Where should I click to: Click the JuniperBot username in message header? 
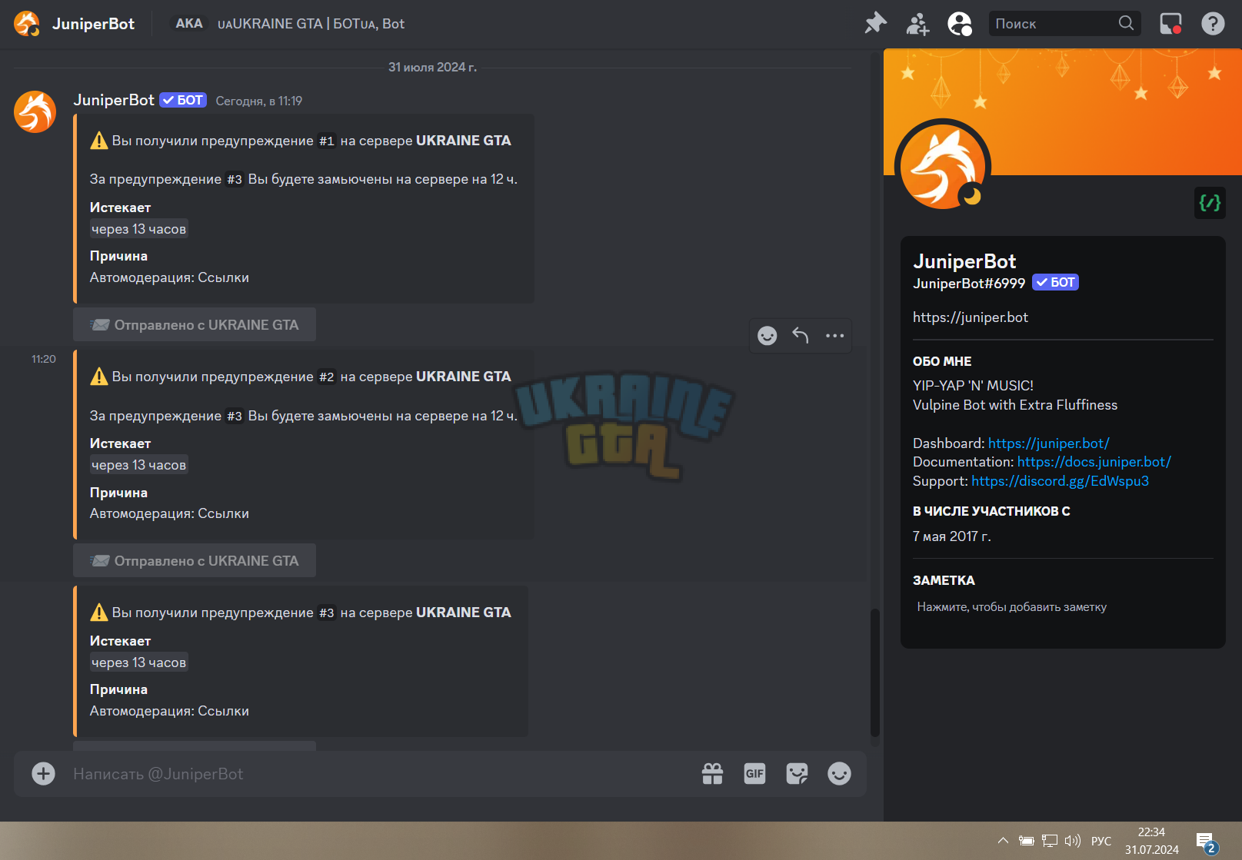[x=114, y=100]
